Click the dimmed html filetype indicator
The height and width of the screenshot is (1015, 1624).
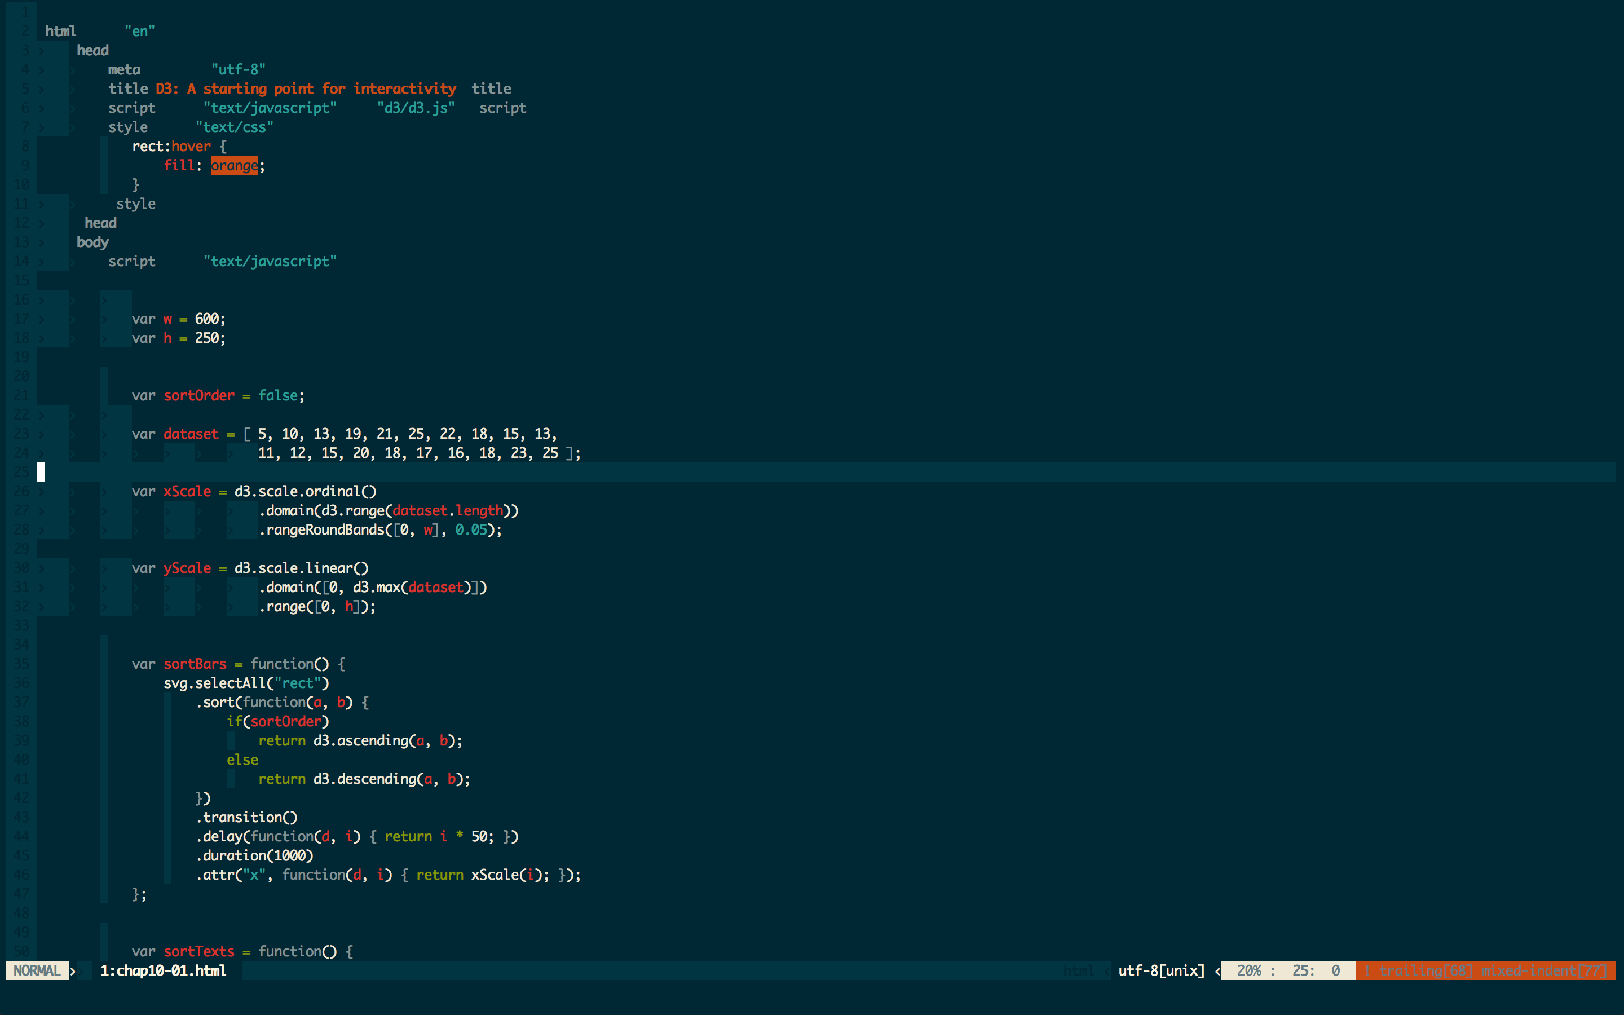(x=1078, y=970)
